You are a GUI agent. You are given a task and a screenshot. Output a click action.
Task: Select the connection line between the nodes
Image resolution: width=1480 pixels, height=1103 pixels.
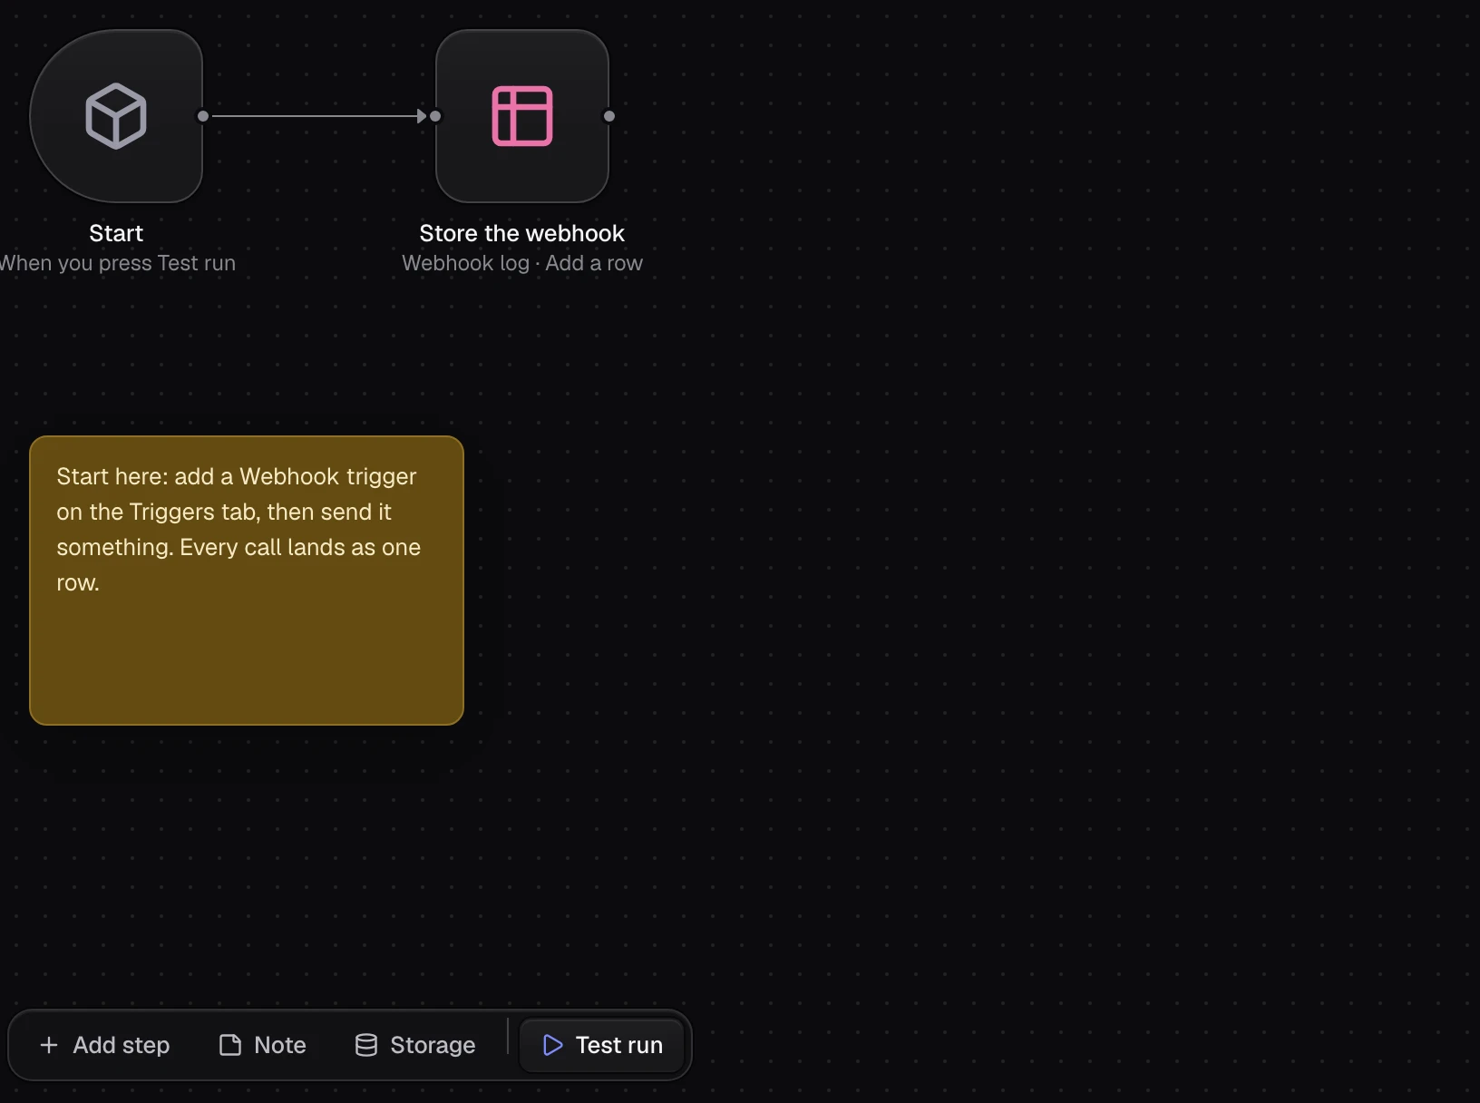[x=317, y=116]
